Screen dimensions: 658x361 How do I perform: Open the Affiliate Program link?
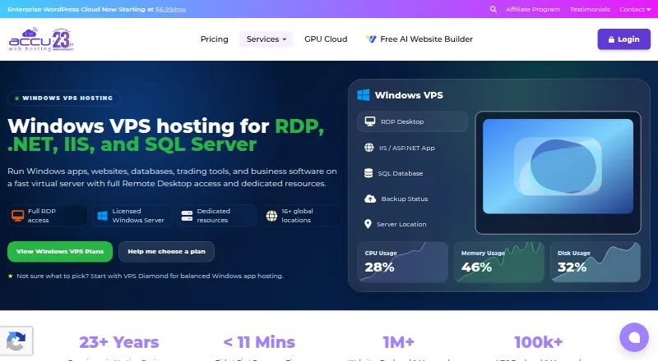(x=533, y=9)
